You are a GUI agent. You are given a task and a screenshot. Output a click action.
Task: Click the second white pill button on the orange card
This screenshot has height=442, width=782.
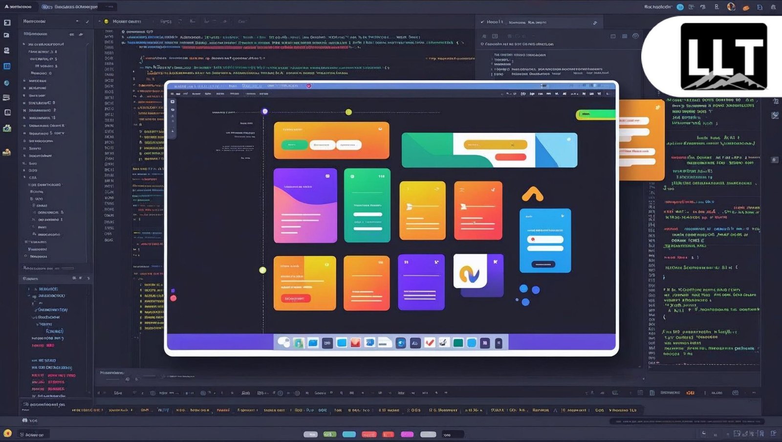coord(348,145)
